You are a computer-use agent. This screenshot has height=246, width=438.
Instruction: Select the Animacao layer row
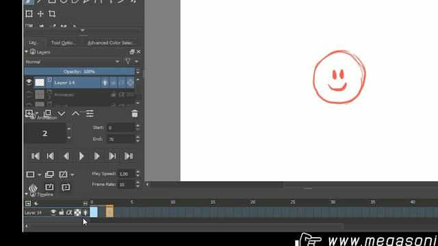click(79, 95)
